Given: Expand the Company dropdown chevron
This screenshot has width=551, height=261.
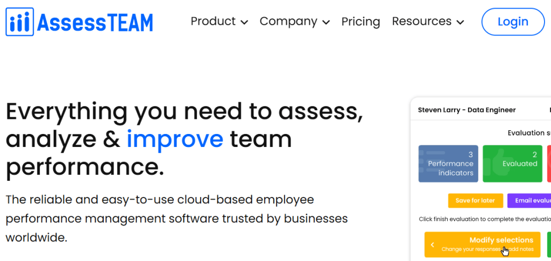Looking at the screenshot, I should [326, 23].
